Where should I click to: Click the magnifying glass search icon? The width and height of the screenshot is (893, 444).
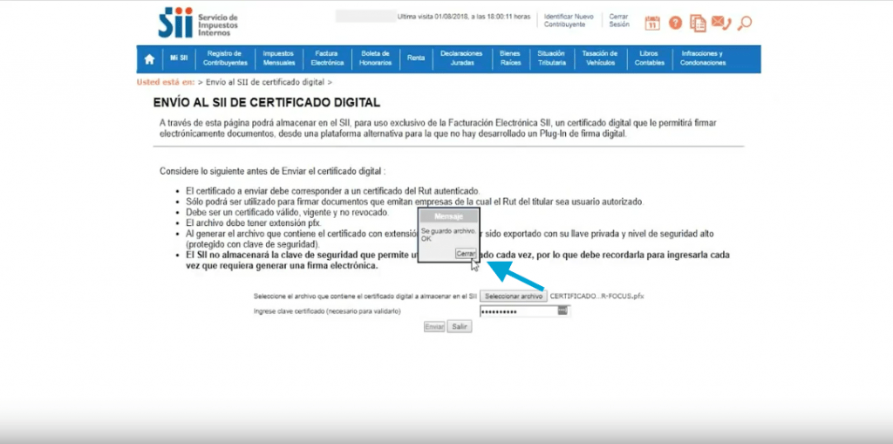744,24
